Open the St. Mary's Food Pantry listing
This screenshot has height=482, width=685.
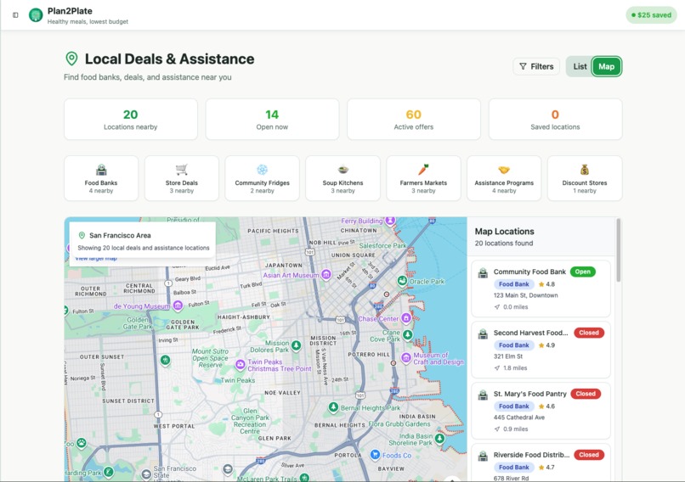click(541, 411)
